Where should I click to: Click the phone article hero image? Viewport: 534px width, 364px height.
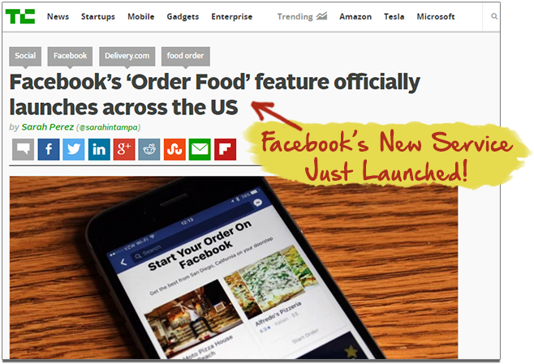pyautogui.click(x=234, y=268)
